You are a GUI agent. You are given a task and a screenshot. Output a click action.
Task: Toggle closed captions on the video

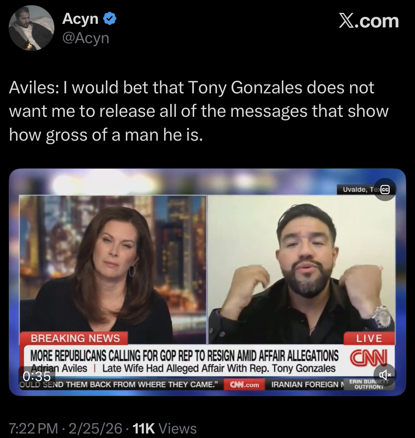tap(385, 190)
